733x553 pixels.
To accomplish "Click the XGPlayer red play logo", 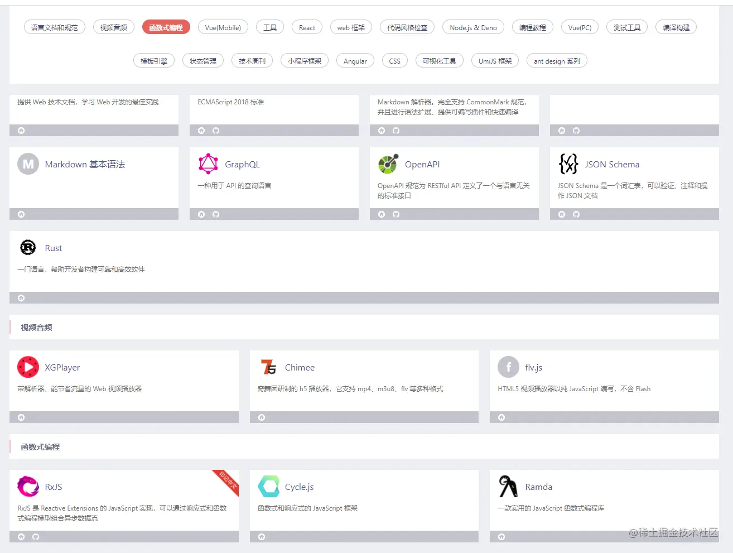I will [28, 367].
